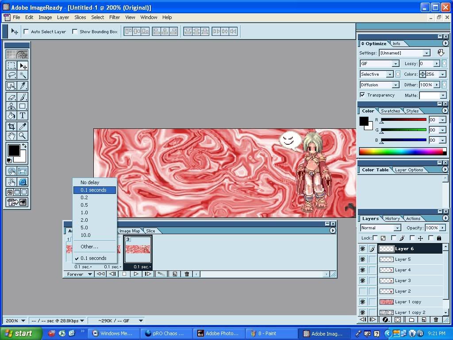Screen dimensions: 453x340
Task: Enable Show Bounding Box checkbox
Action: (75, 31)
